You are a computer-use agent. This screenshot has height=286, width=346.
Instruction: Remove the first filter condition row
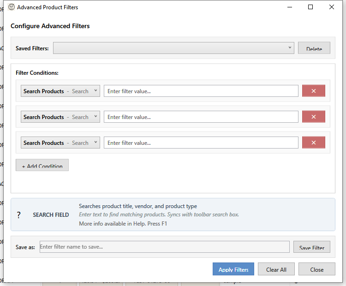(313, 91)
